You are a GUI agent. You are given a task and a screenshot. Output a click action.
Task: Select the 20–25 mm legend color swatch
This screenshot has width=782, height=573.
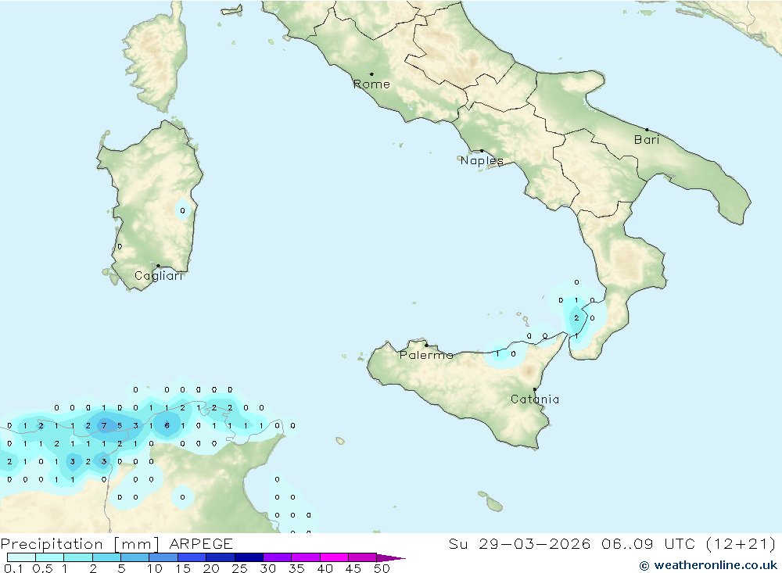(220, 557)
